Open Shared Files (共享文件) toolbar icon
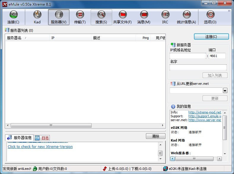The width and height of the screenshot is (234, 174). [122, 17]
